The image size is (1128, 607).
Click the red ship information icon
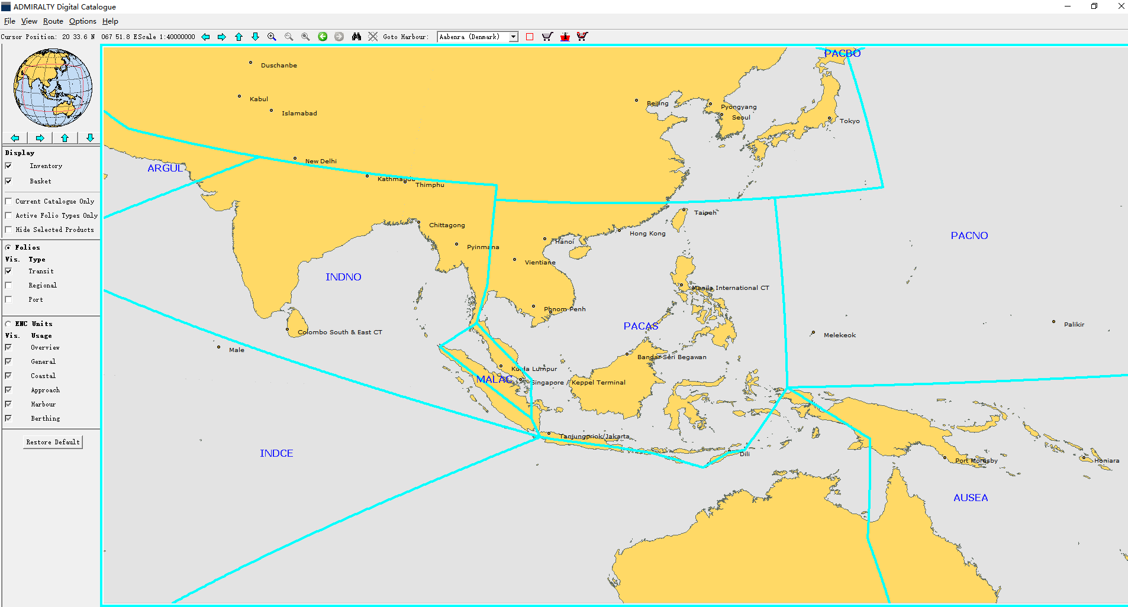pos(565,37)
